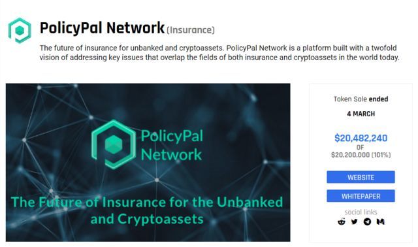Select the (Insurance) category tag
The height and width of the screenshot is (247, 418).
[191, 30]
